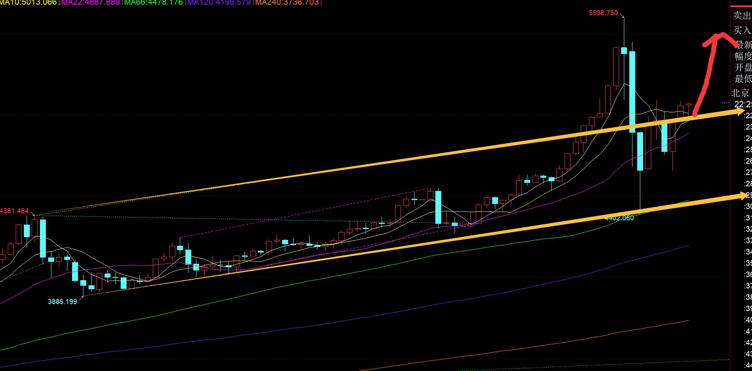Click the orange MA240 indicator label
The height and width of the screenshot is (371, 752).
286,3
